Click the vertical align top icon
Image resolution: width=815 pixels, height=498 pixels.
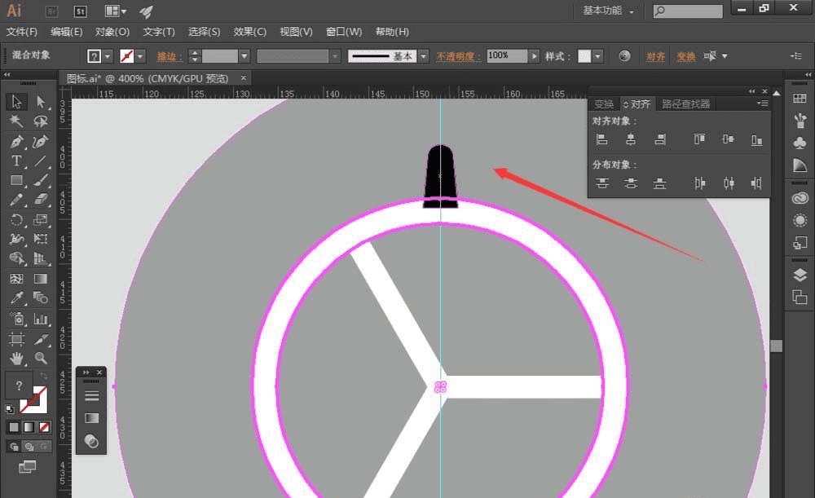point(699,139)
